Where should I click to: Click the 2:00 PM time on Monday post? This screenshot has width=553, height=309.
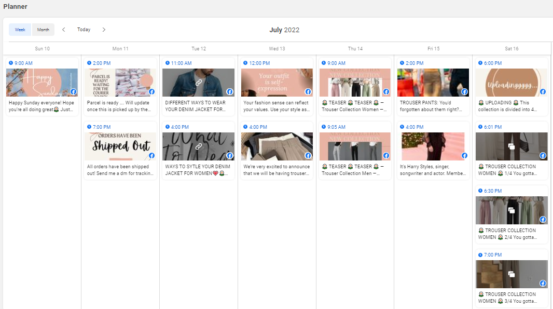(102, 63)
